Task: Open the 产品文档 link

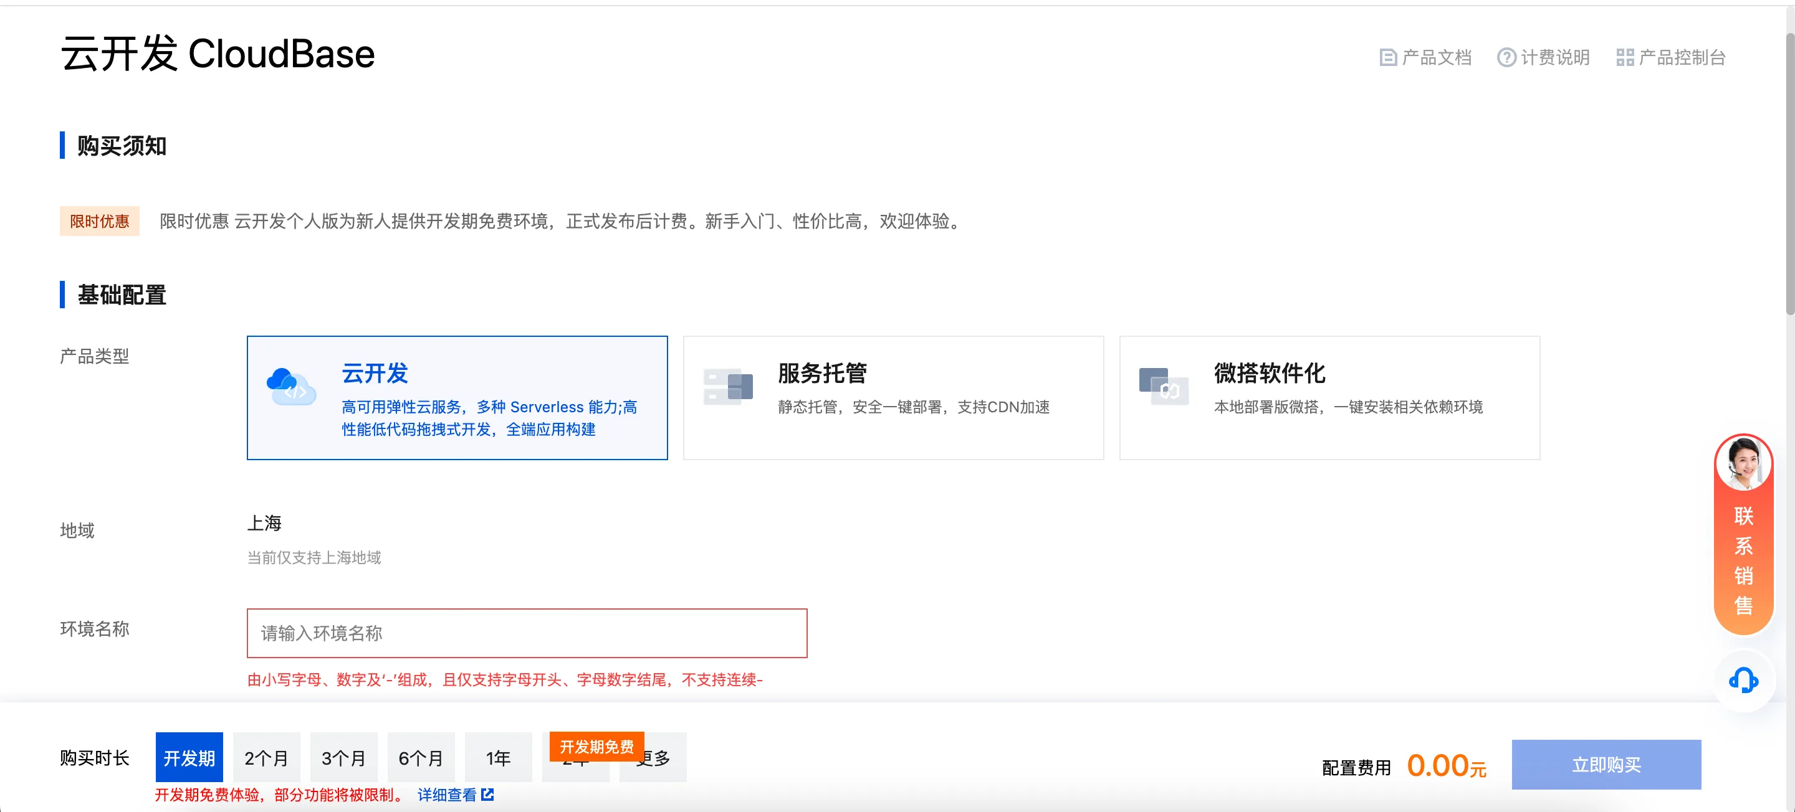Action: [x=1425, y=57]
